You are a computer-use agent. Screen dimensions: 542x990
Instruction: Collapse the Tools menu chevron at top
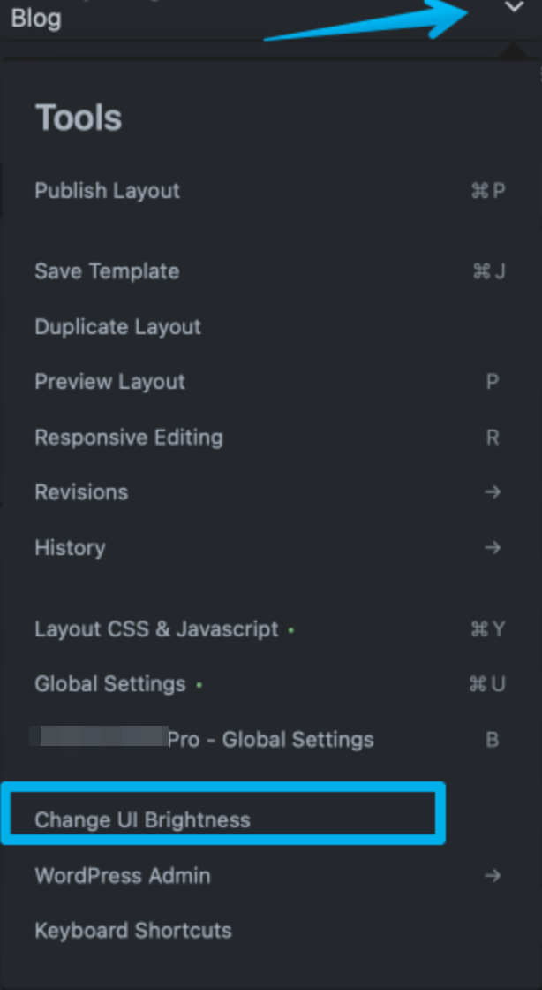tap(513, 9)
